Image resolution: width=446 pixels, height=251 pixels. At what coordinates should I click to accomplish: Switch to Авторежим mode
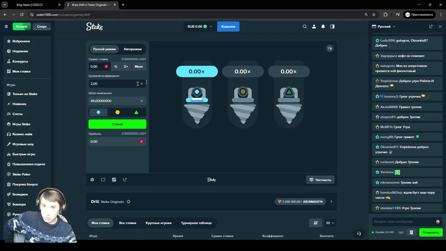[132, 49]
